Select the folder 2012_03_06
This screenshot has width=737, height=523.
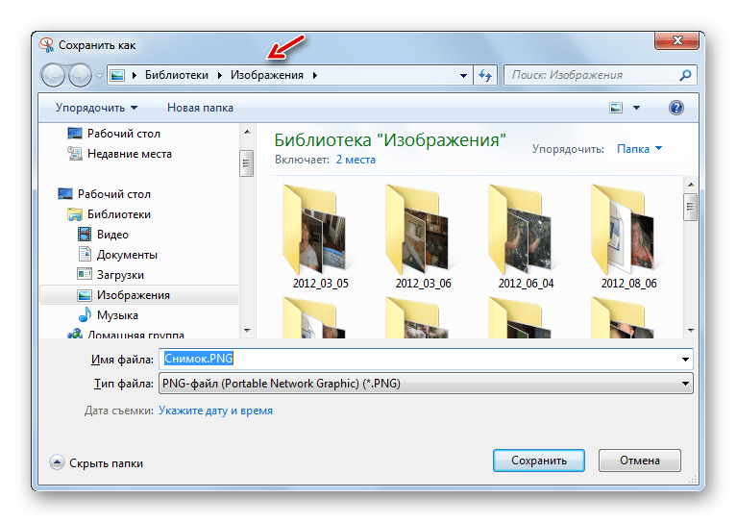pos(423,237)
